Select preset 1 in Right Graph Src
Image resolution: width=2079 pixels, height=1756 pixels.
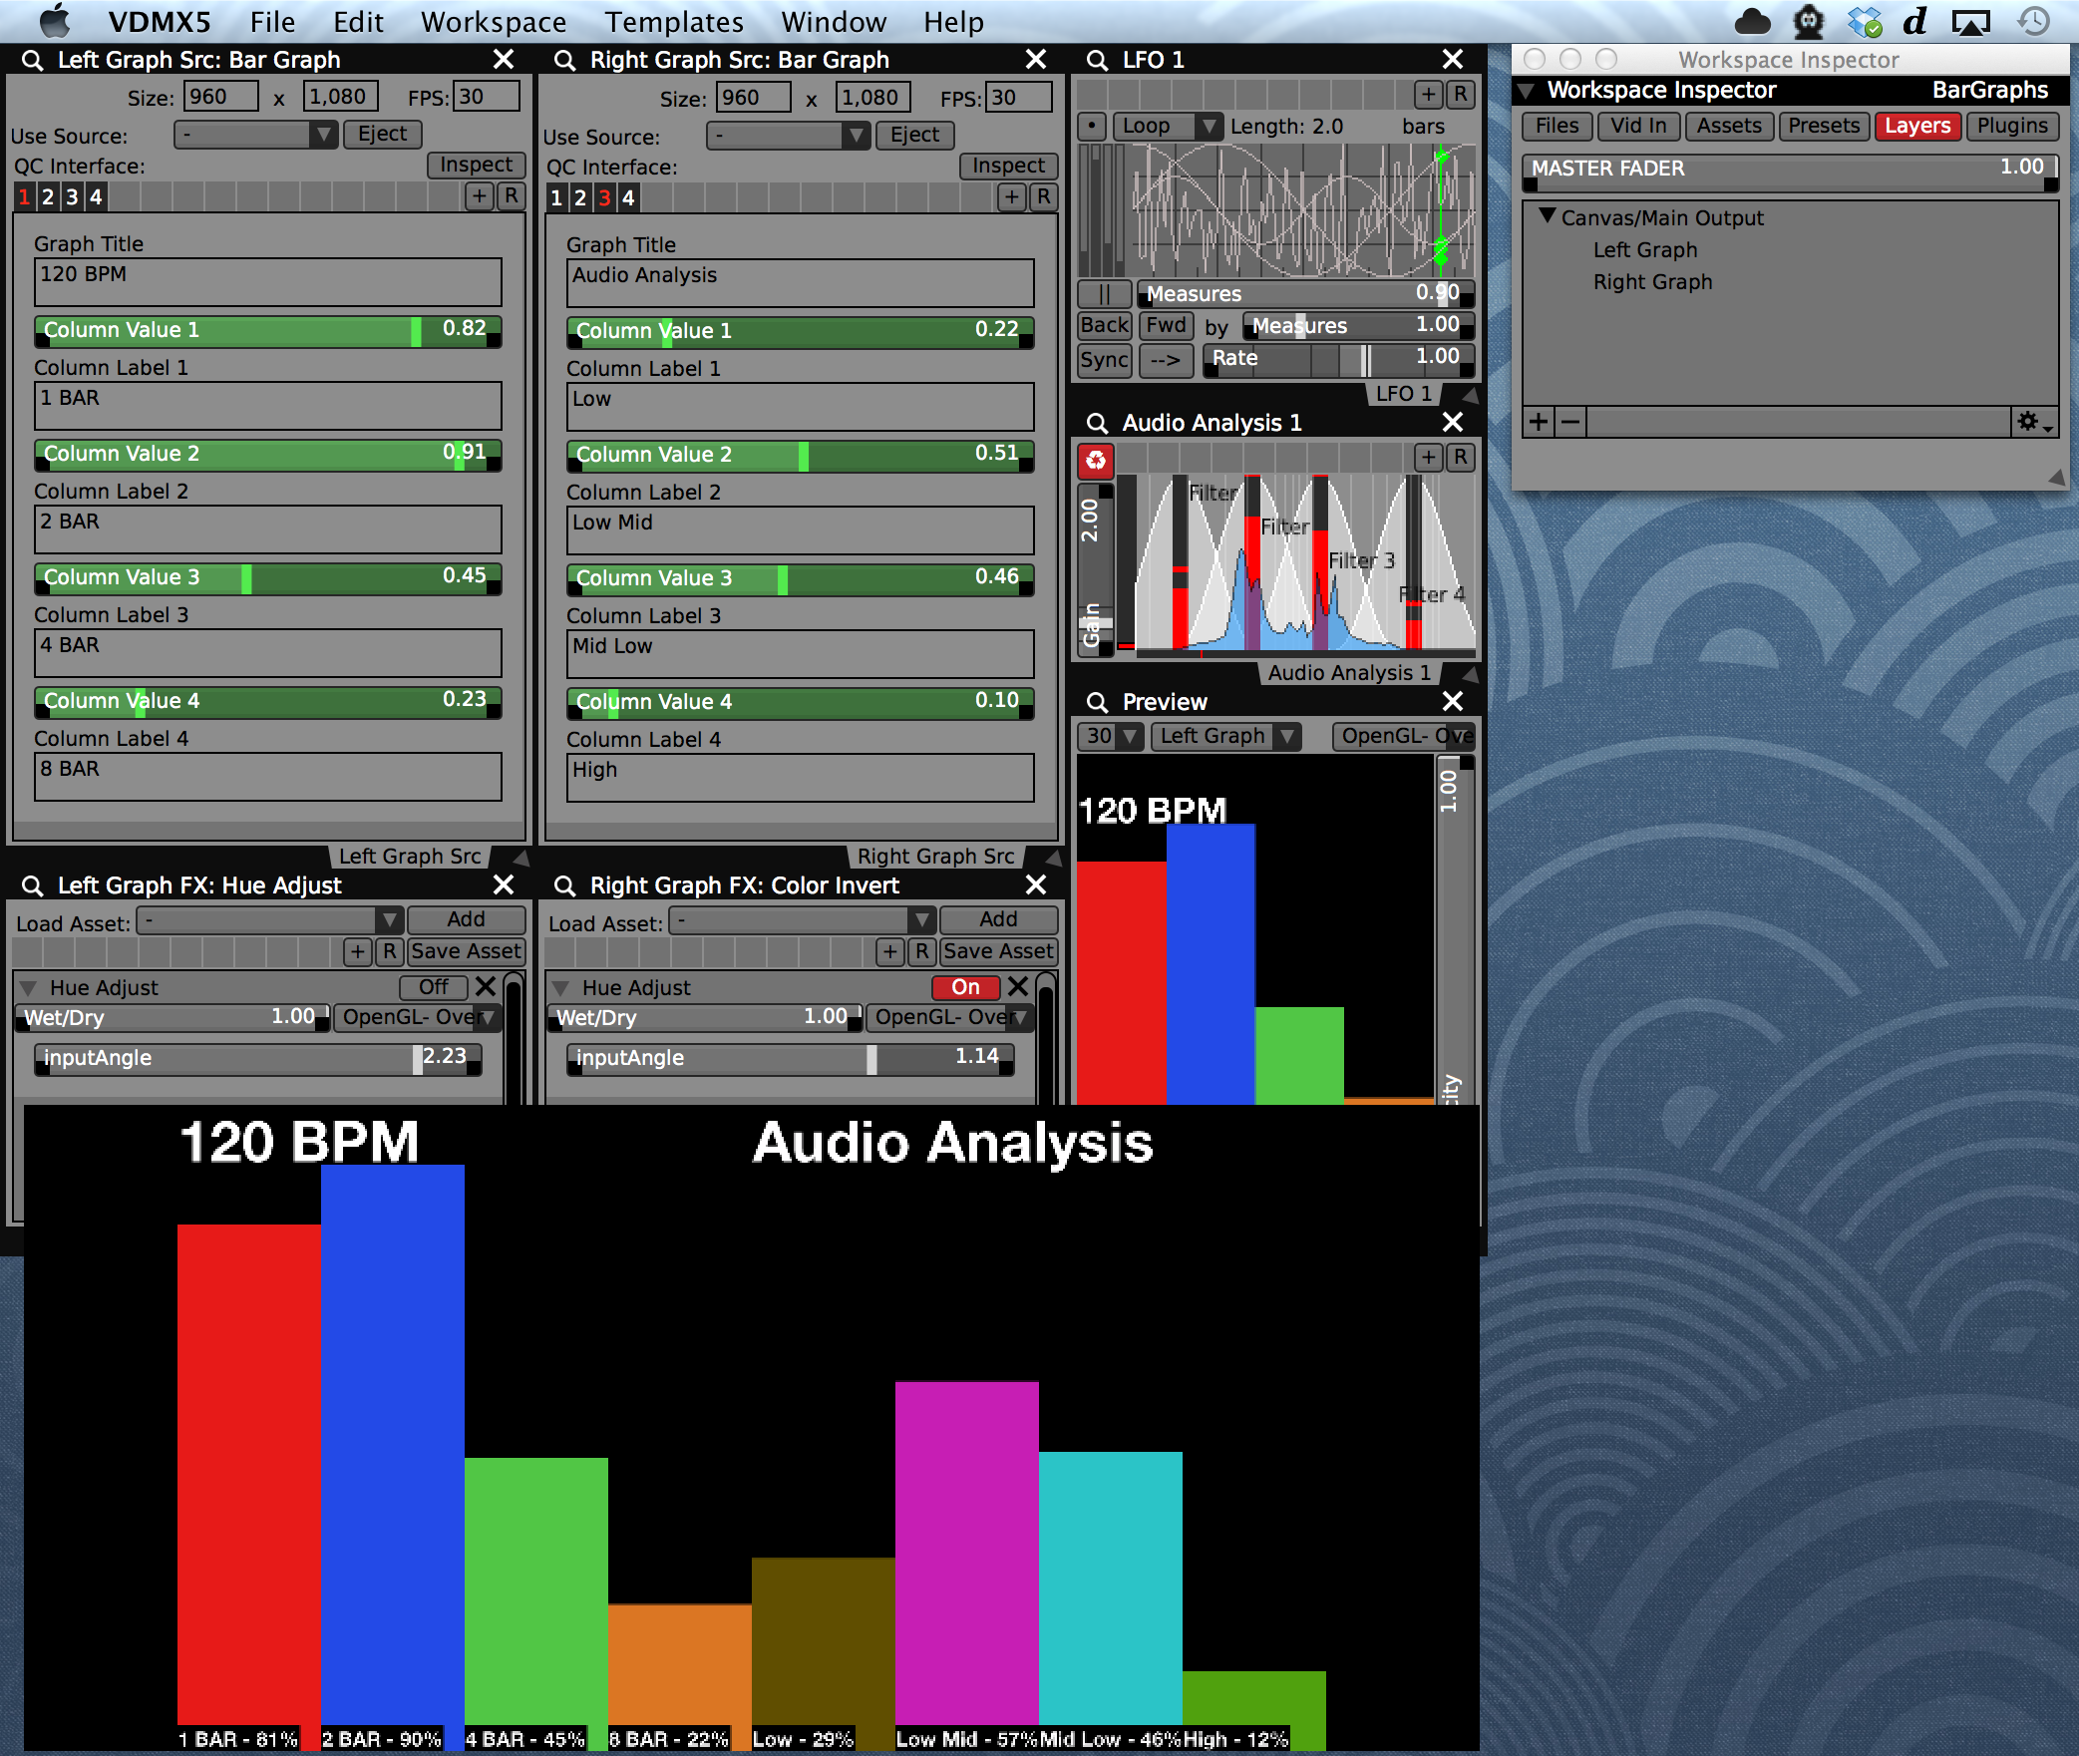[x=556, y=197]
